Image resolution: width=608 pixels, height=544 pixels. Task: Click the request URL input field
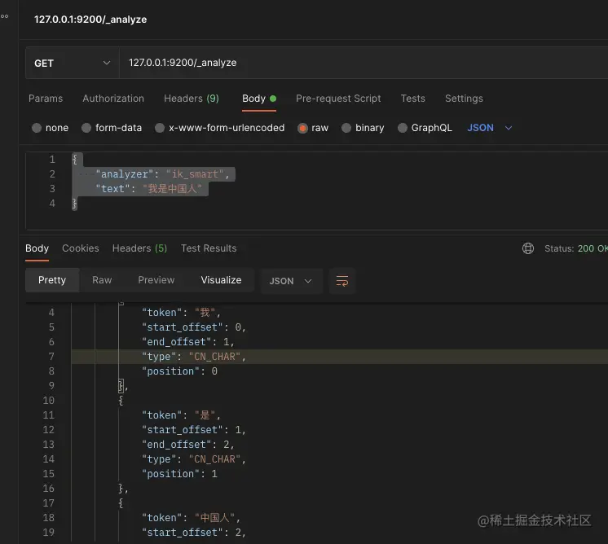pos(363,63)
